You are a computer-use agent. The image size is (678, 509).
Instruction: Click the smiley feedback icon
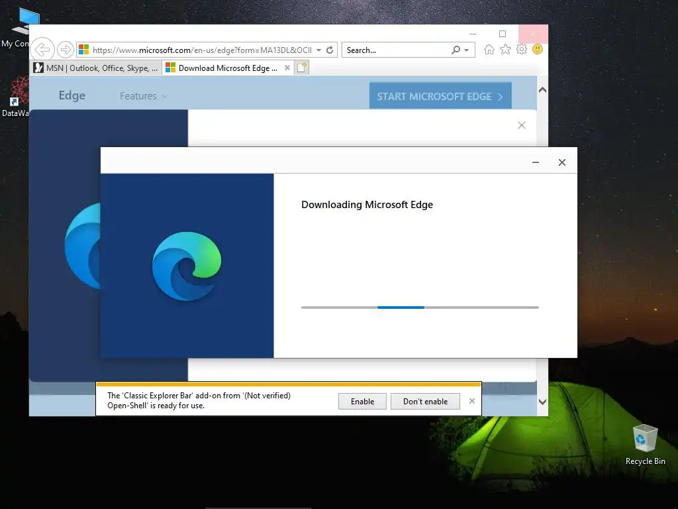point(538,49)
